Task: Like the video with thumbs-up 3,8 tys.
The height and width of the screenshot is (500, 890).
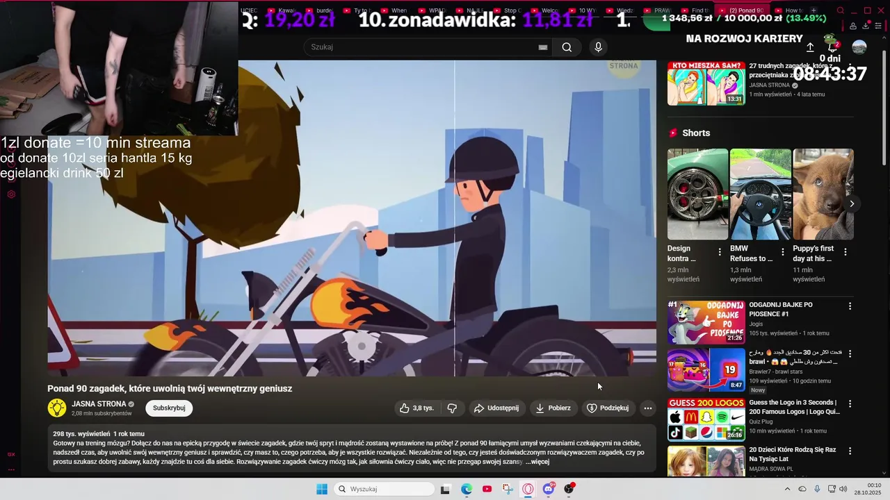Action: tap(416, 408)
